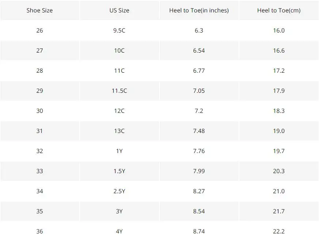
Task: Click shoe size 29 cell
Action: pos(40,91)
